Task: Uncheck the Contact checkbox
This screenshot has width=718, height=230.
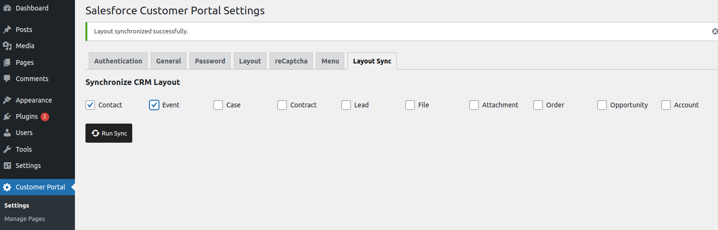Action: pos(90,105)
